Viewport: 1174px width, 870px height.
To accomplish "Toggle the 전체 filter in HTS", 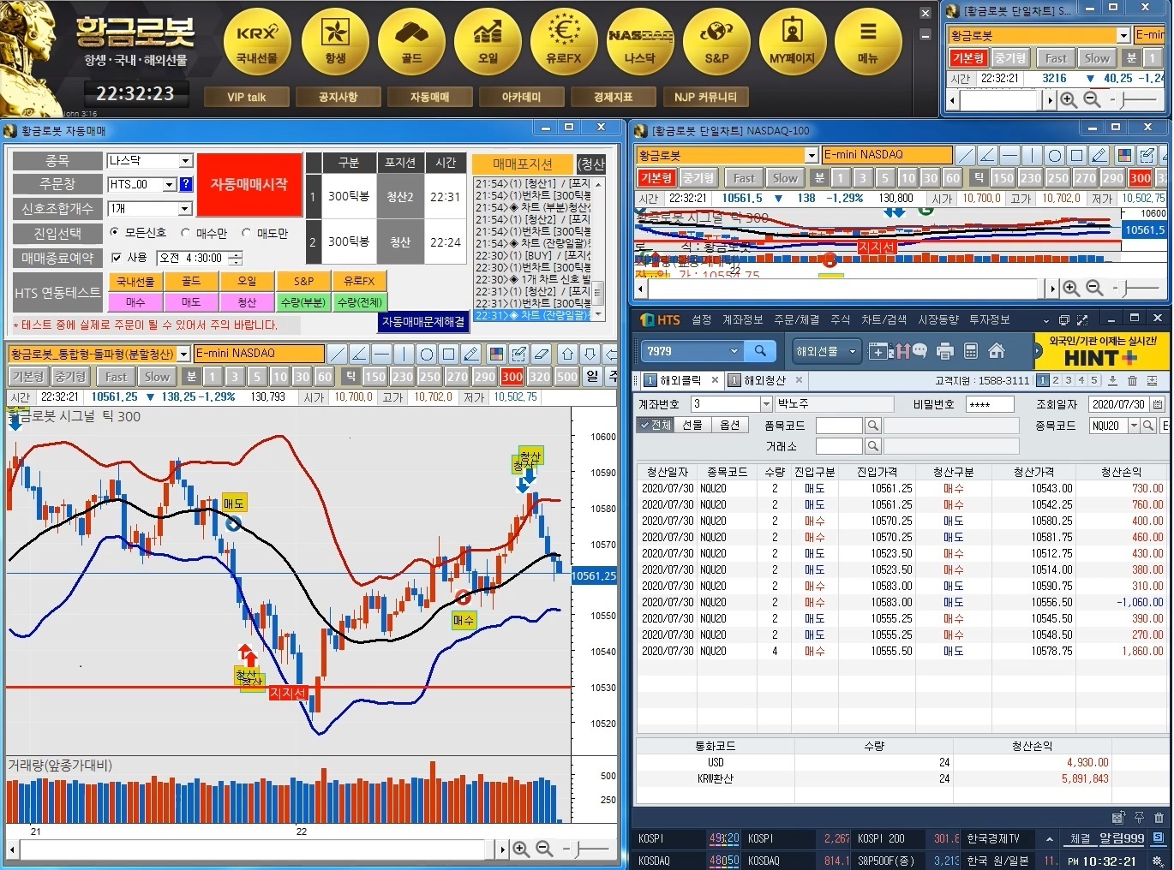I will pos(656,425).
